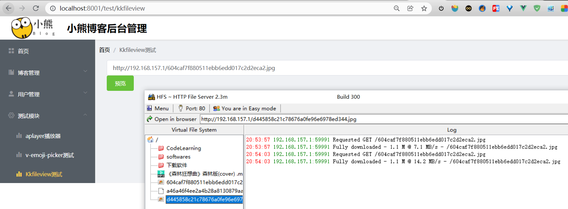The image size is (568, 209).
Task: Click the 小熊博客后台管理 title
Action: tap(107, 28)
